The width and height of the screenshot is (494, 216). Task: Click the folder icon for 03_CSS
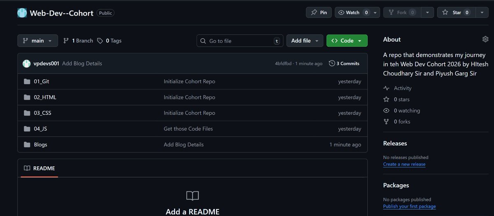27,113
